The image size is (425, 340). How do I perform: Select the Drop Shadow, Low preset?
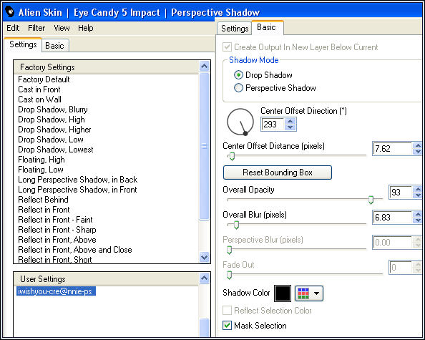click(x=51, y=140)
